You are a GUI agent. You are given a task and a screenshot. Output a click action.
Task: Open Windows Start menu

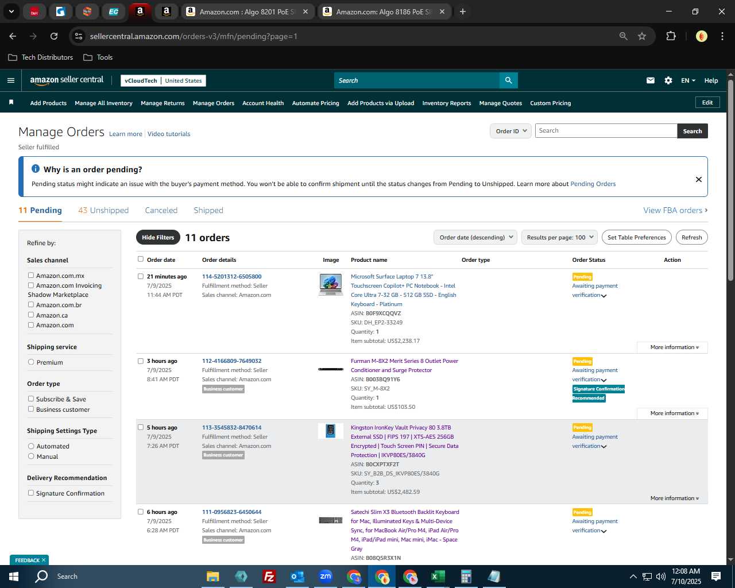(14, 577)
